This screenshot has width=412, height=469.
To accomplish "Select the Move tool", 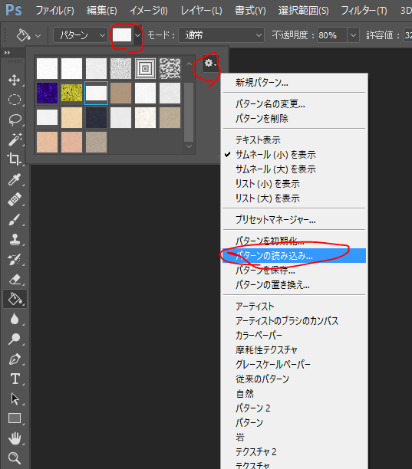I will [14, 80].
